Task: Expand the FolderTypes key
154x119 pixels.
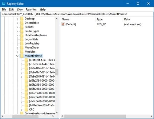Action: pos(17,31)
